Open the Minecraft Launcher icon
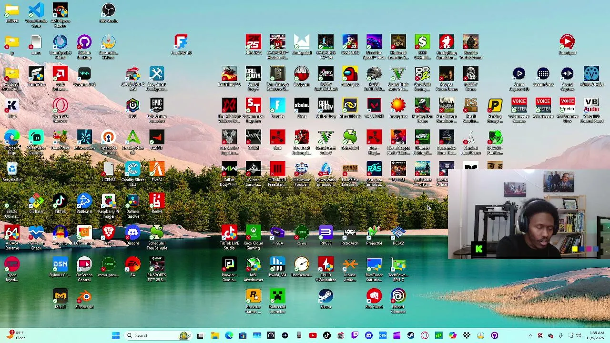This screenshot has height=343, width=610. (x=277, y=301)
